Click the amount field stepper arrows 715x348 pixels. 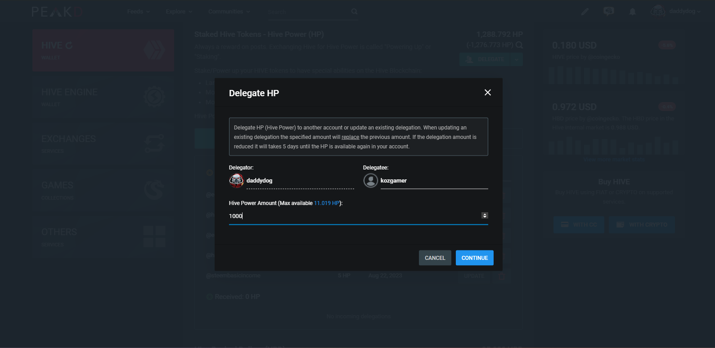click(485, 216)
